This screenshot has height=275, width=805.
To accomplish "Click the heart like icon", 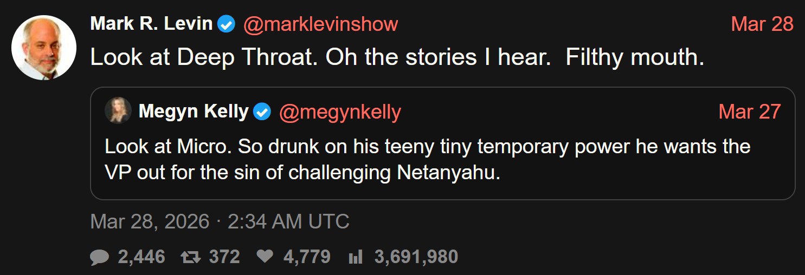I will 265,257.
